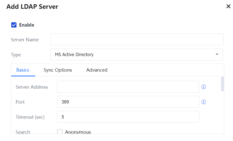Click the Timeout (sec) label
Viewport: 233px width, 141px height.
click(30, 117)
